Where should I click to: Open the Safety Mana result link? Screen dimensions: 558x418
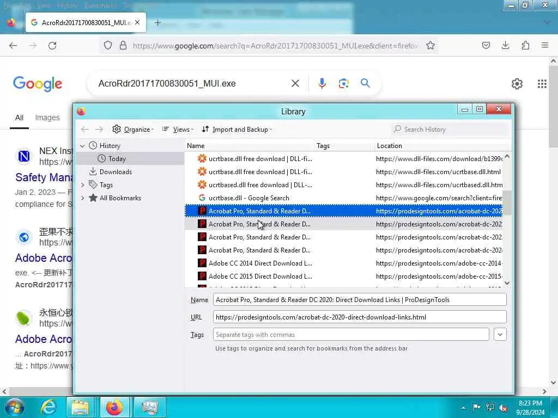(44, 177)
